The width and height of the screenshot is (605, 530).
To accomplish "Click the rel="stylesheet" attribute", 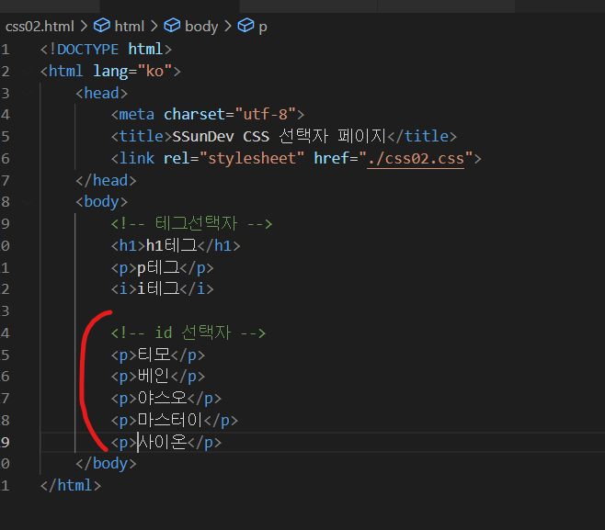I will pyautogui.click(x=234, y=158).
